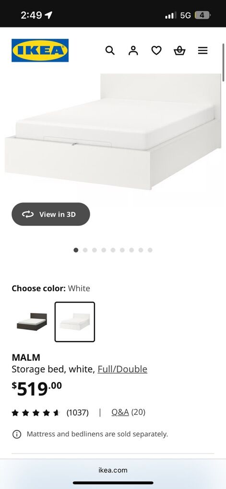226x489 pixels.
Task: Select the fifth carousel dot
Action: tap(113, 250)
